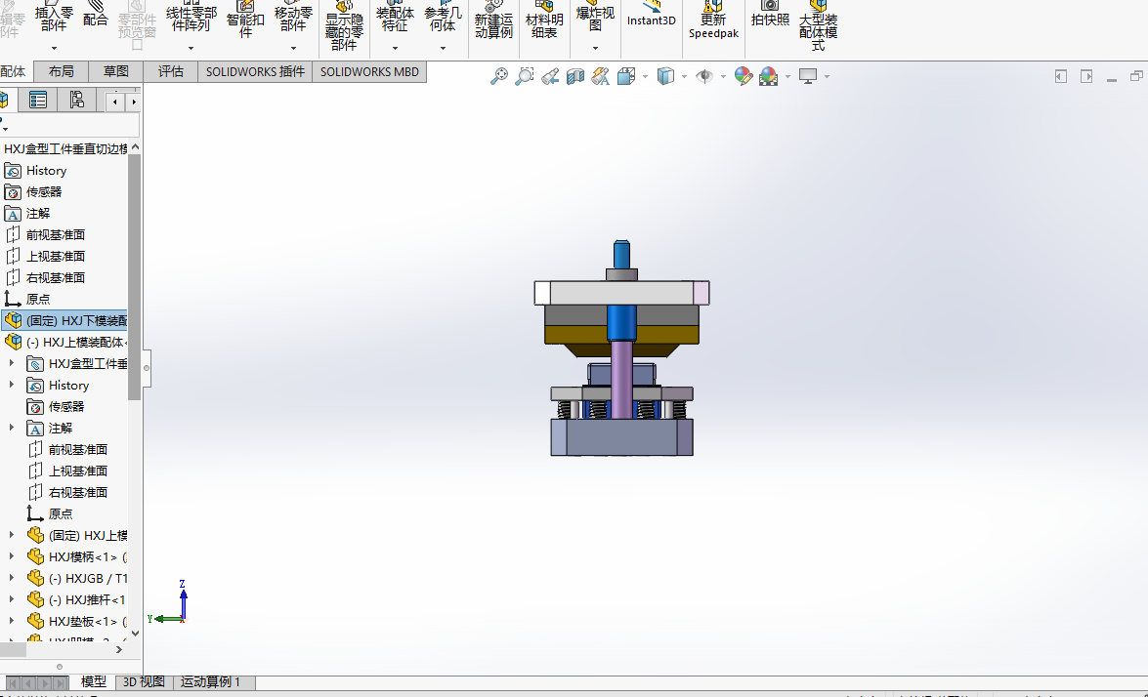Click feature tree horizontal scroll right arrow
1148x697 pixels.
pos(119,649)
